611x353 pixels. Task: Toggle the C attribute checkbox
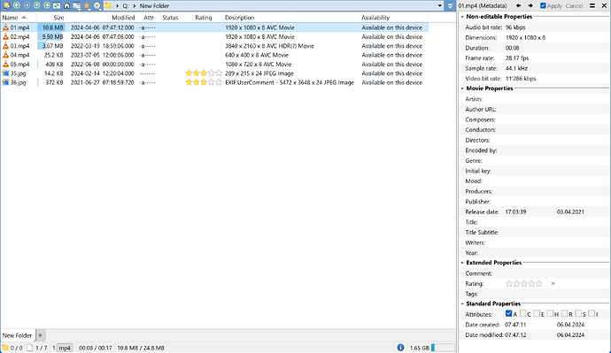pyautogui.click(x=523, y=313)
